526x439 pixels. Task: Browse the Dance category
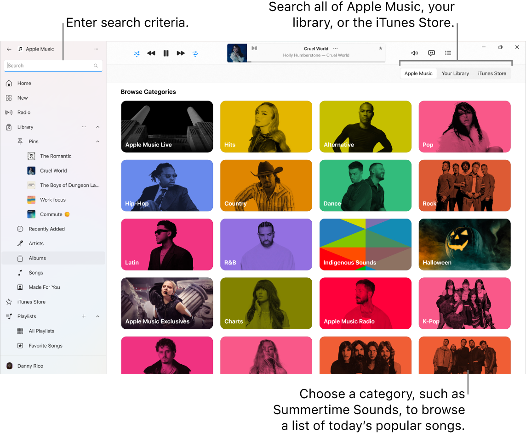366,186
